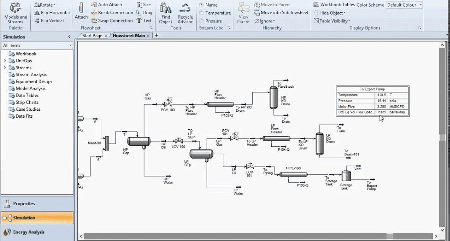Expand the UnitOps tree node
Image resolution: width=450 pixels, height=241 pixels.
[5, 61]
